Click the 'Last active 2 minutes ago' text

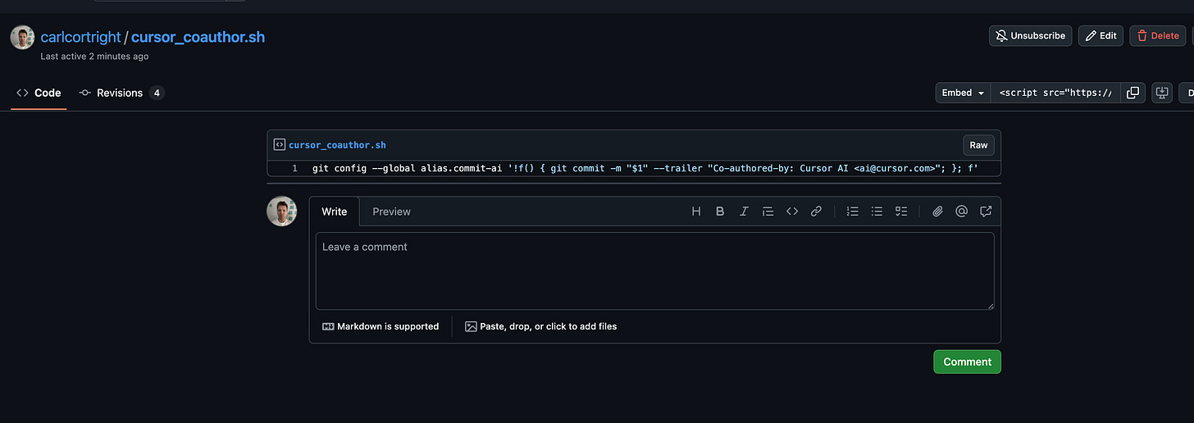94,57
